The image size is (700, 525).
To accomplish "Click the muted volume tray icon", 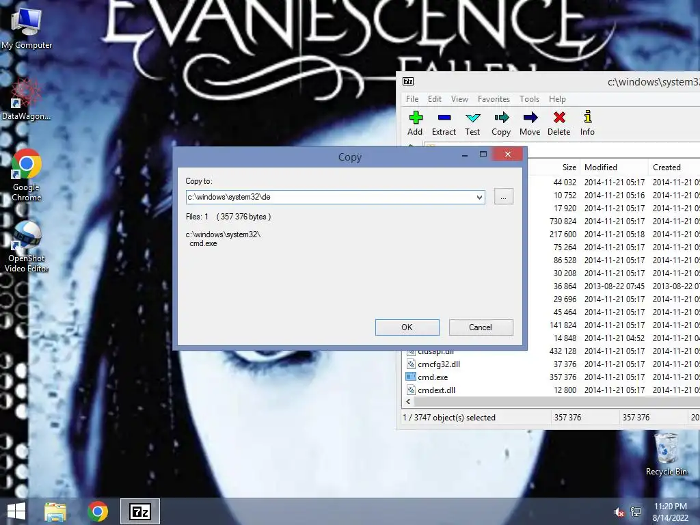I will tap(619, 513).
